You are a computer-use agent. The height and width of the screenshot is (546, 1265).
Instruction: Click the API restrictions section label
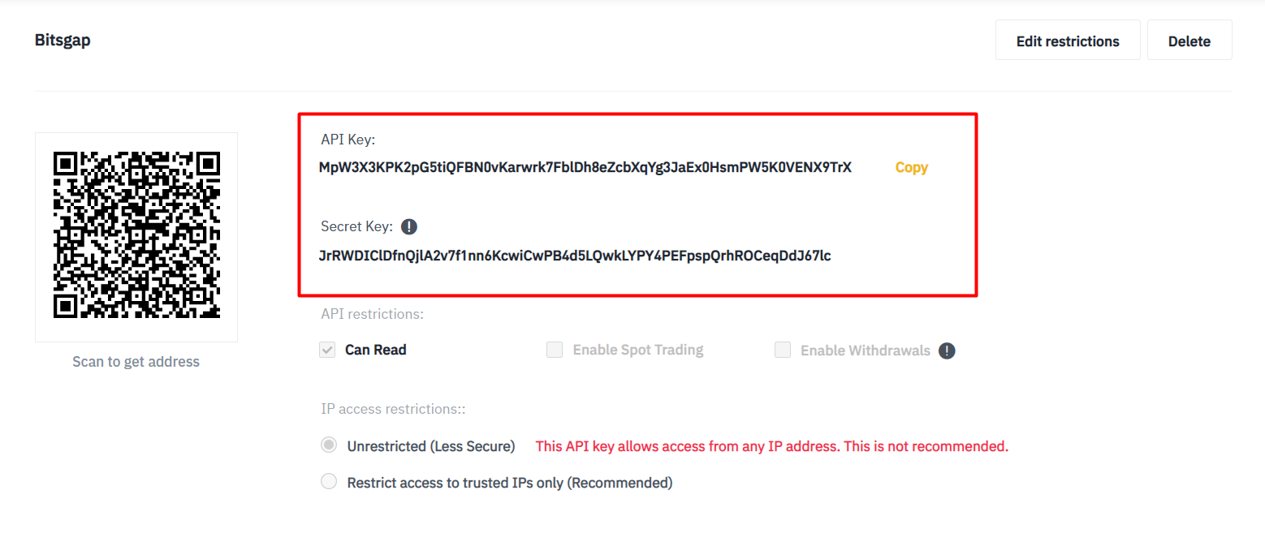tap(372, 313)
